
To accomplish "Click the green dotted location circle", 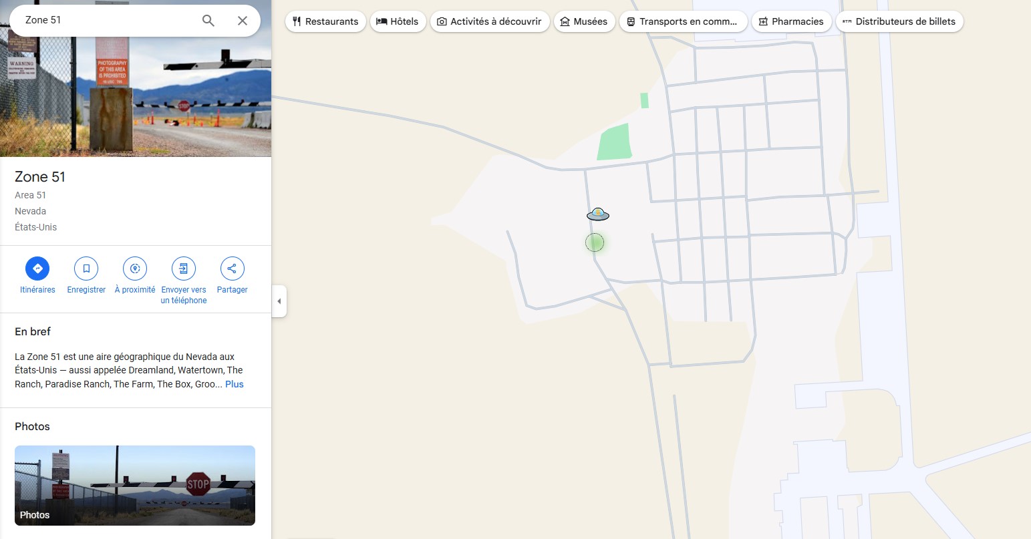I will pos(595,242).
